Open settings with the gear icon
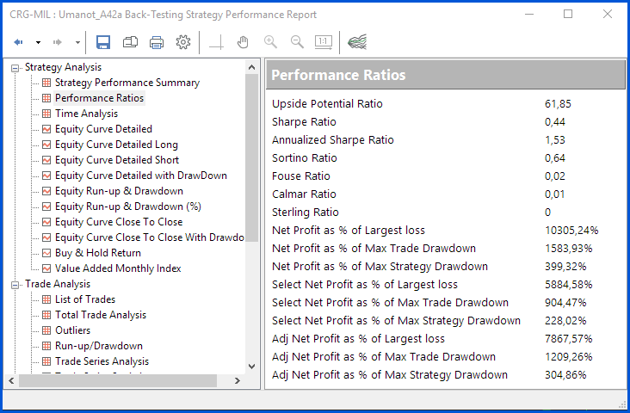630x413 pixels. [183, 42]
